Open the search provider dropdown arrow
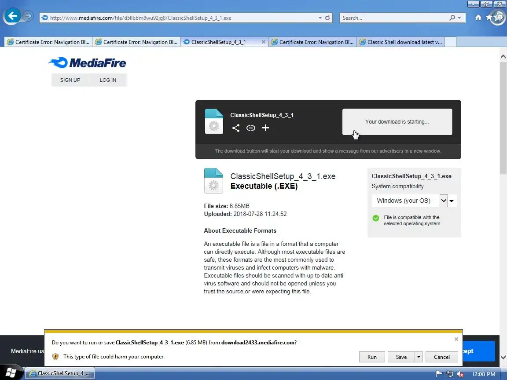 point(459,18)
